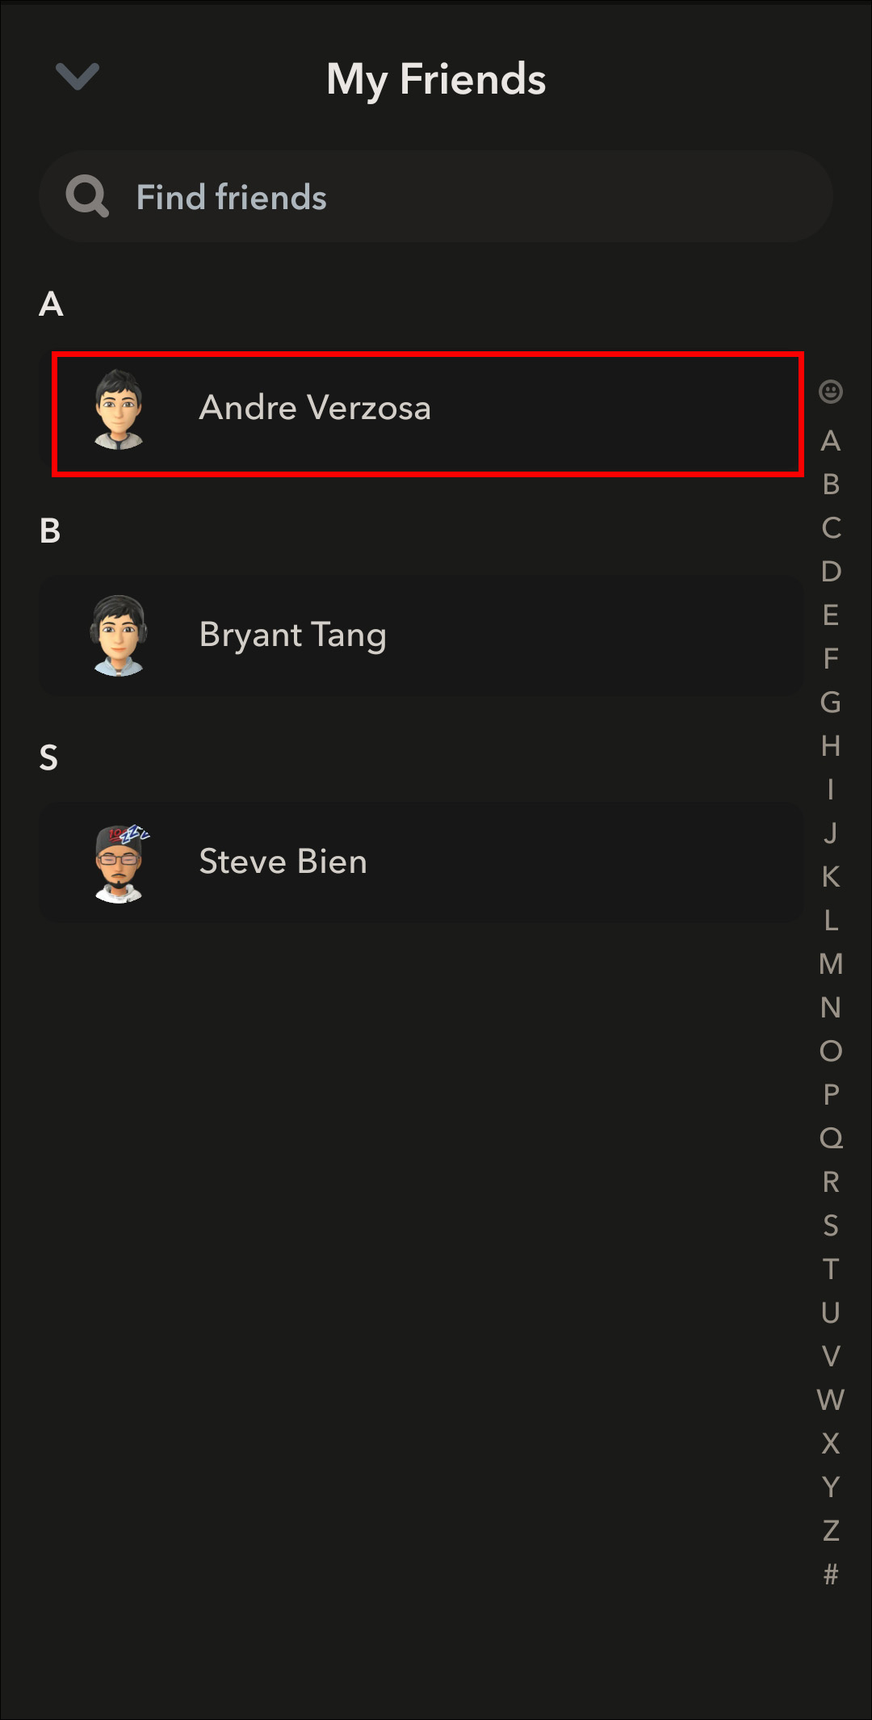Open Steve Bien's Bitmoji avatar

tap(119, 862)
